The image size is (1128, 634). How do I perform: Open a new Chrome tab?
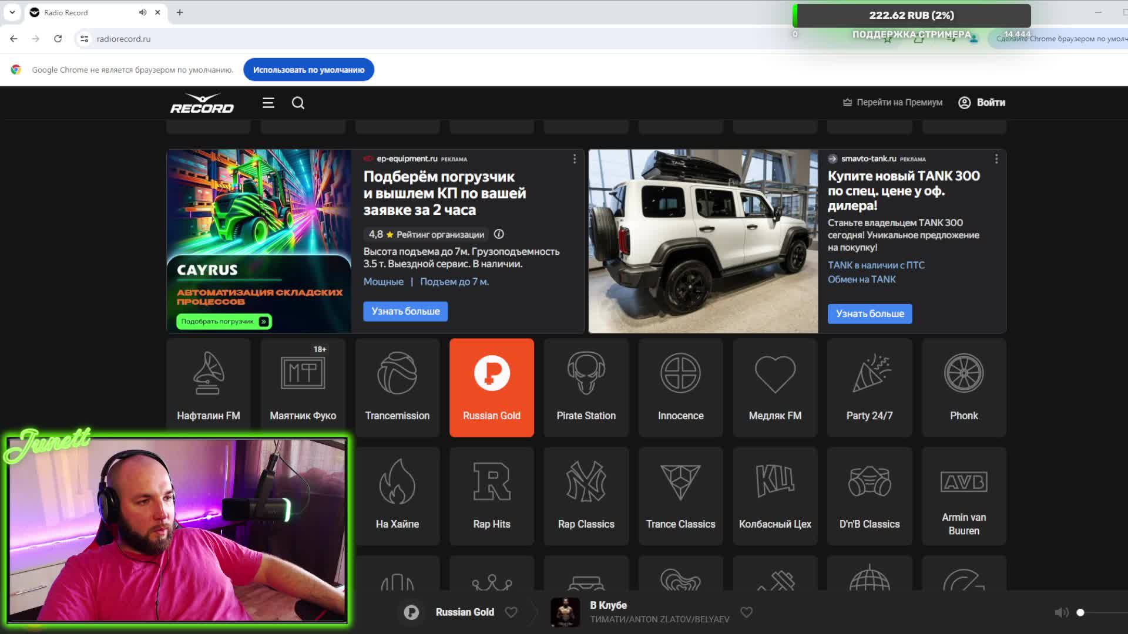tap(180, 12)
